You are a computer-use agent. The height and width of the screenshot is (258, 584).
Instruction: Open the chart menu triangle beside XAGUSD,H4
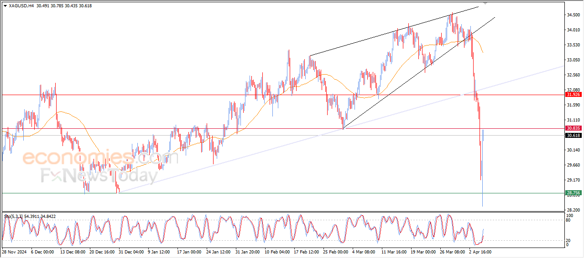(x=5, y=6)
